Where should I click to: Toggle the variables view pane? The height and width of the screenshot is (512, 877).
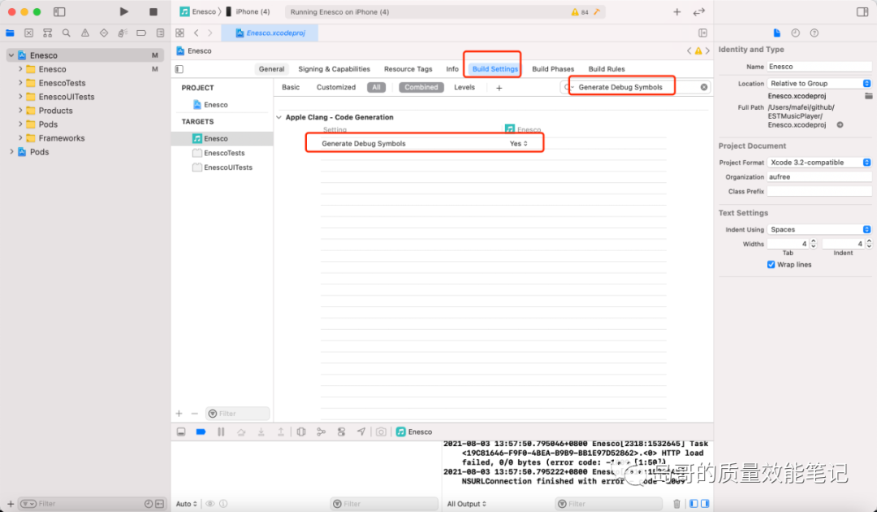point(693,504)
